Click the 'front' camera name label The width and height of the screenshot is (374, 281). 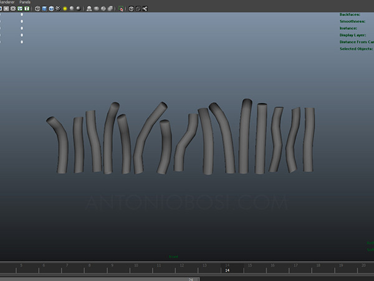173,257
